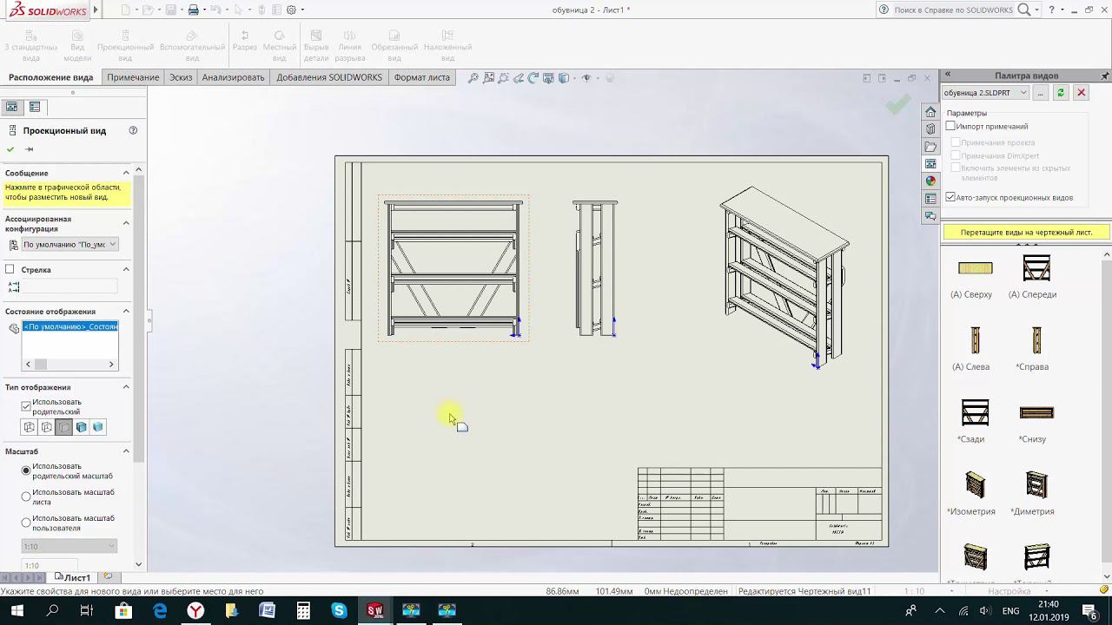Open the Расположение вида tab

pyautogui.click(x=50, y=77)
